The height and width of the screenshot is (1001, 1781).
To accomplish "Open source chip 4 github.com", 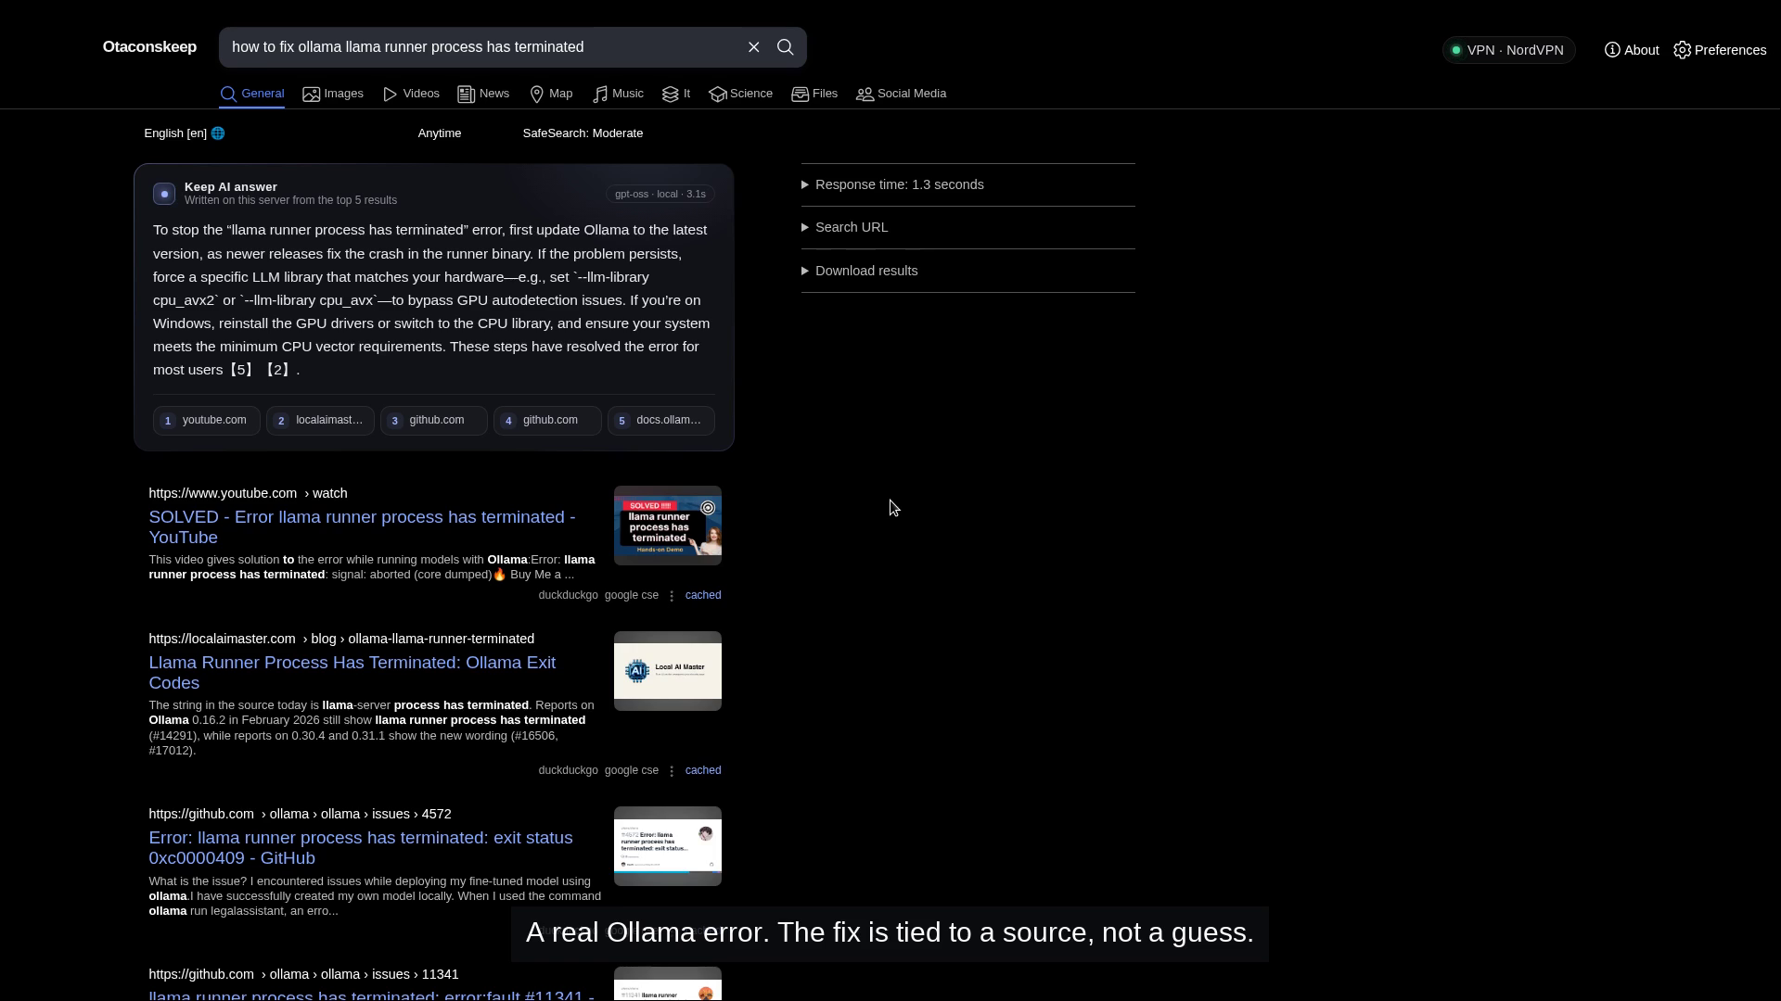I will pyautogui.click(x=547, y=421).
